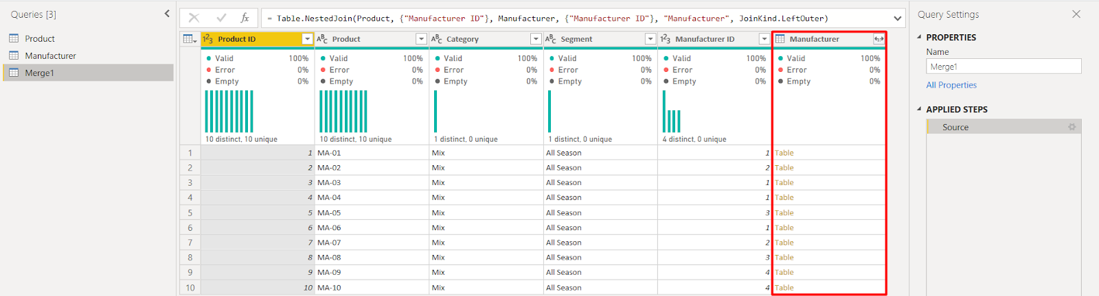Confirm the formula with the checkmark icon
This screenshot has height=296, width=1099.
[220, 18]
